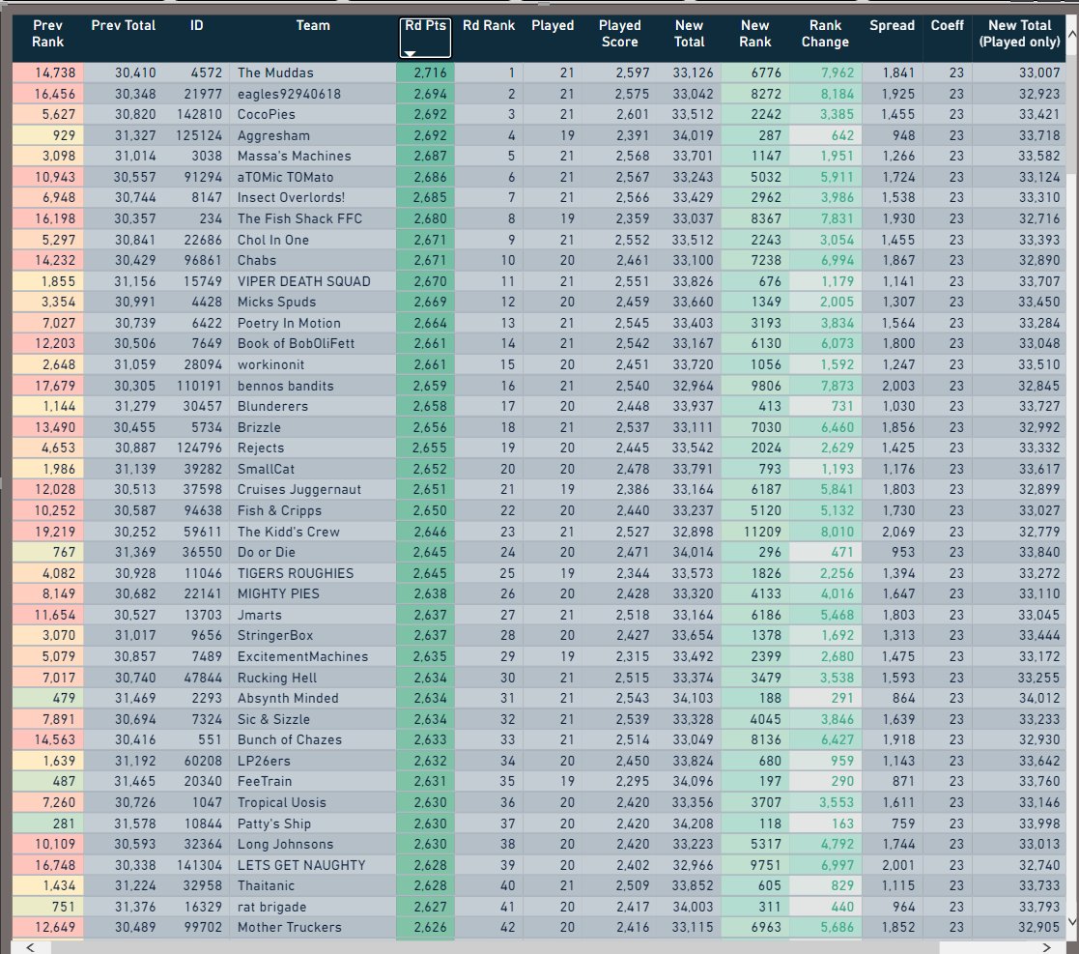
Task: Click the CocoPies team row
Action: click(x=269, y=111)
